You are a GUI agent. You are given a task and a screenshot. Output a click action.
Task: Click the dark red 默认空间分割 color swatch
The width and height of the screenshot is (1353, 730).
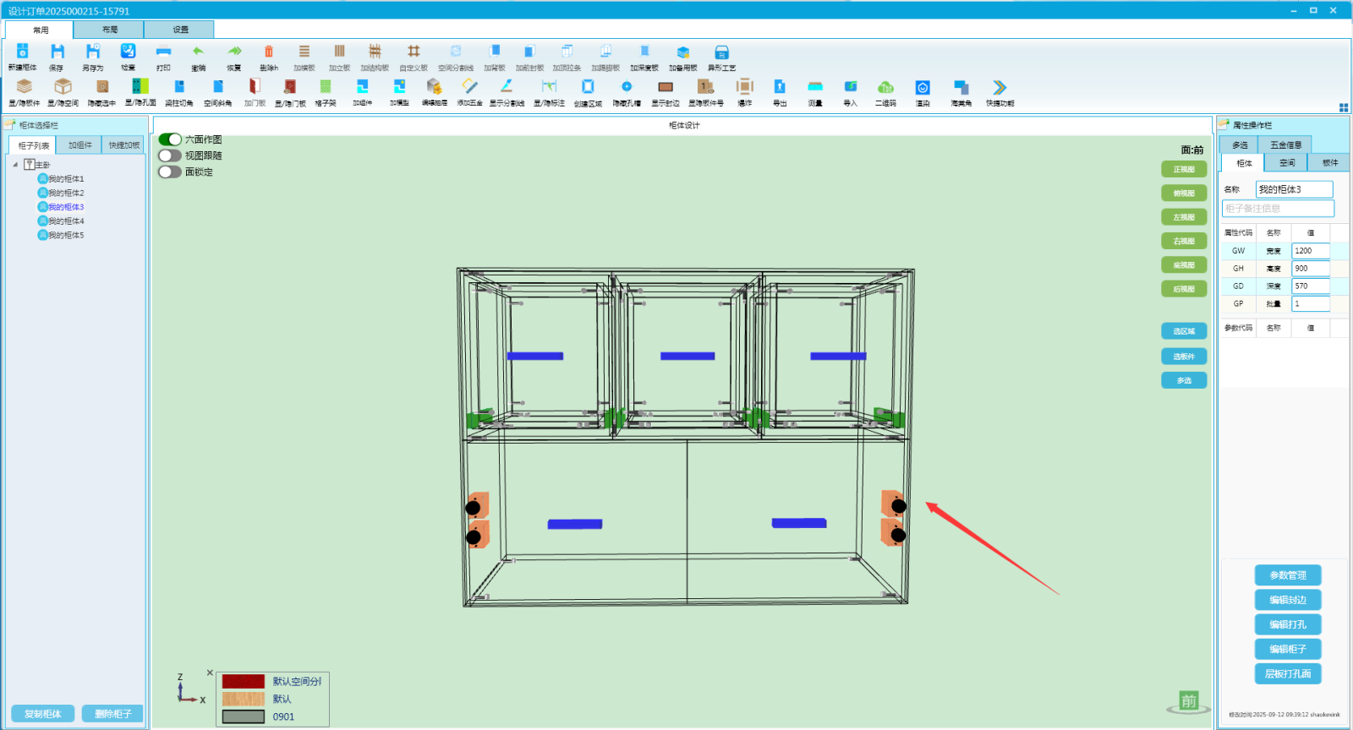pyautogui.click(x=244, y=681)
